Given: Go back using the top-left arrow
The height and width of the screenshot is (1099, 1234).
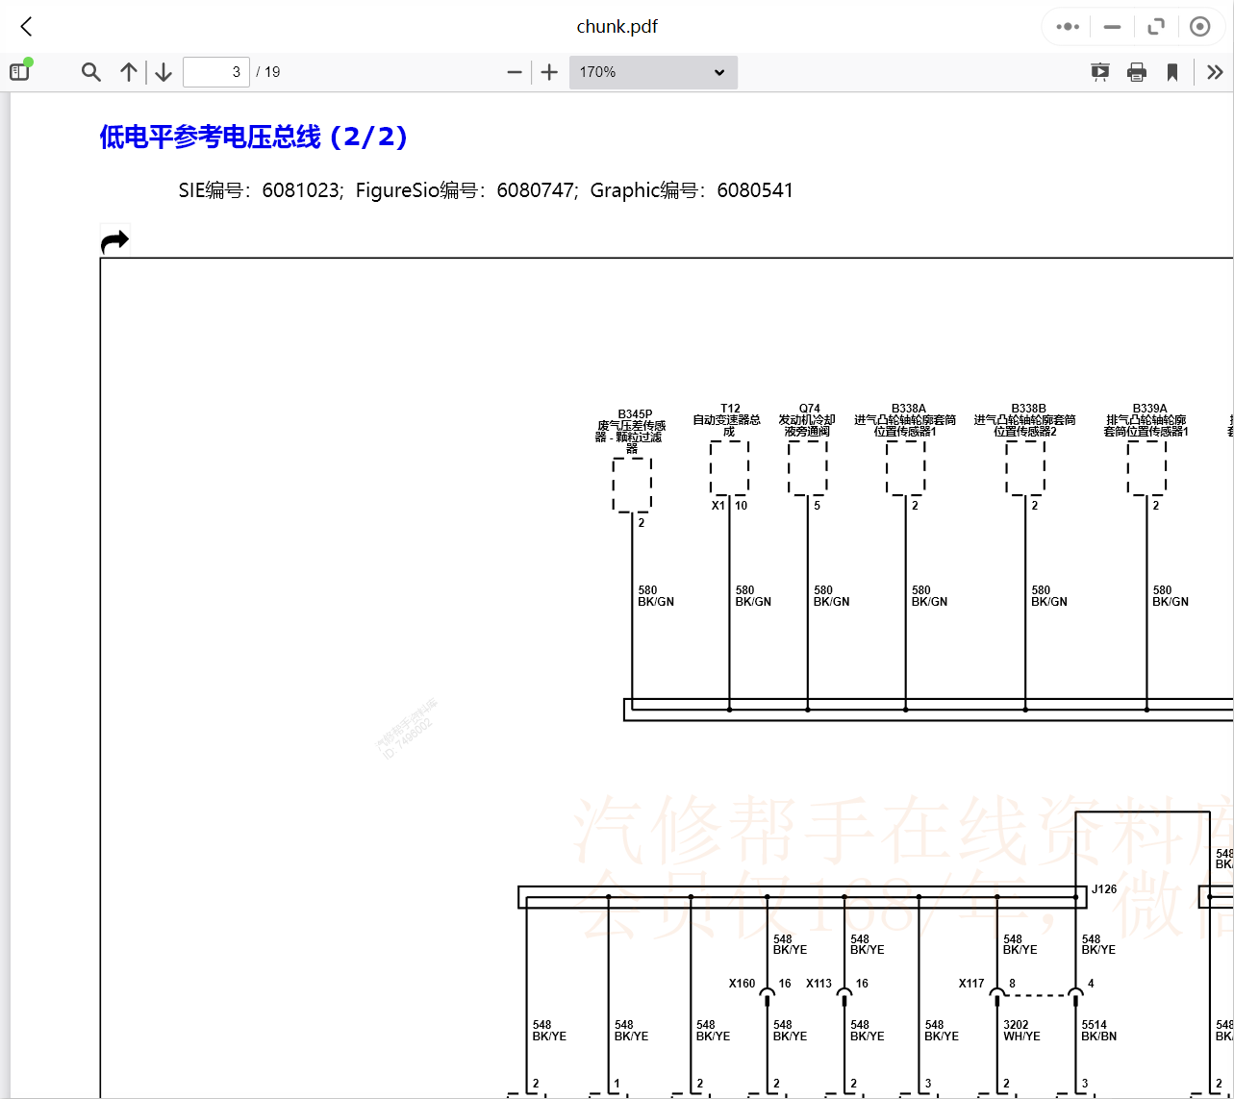Looking at the screenshot, I should coord(27,27).
